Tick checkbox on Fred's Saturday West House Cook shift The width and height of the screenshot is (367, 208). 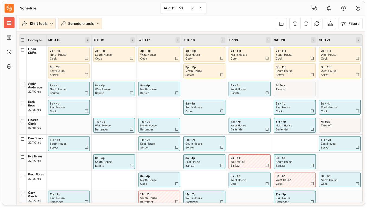coord(312,184)
